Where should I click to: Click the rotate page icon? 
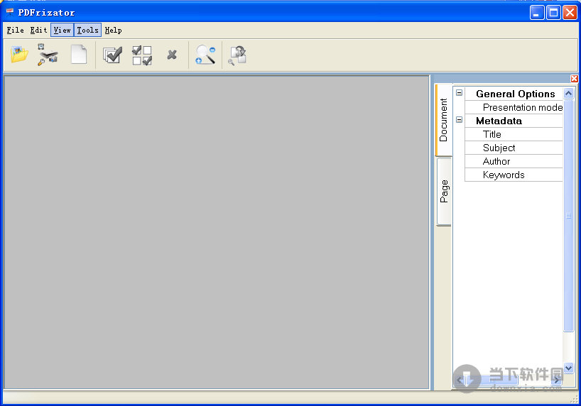point(237,55)
